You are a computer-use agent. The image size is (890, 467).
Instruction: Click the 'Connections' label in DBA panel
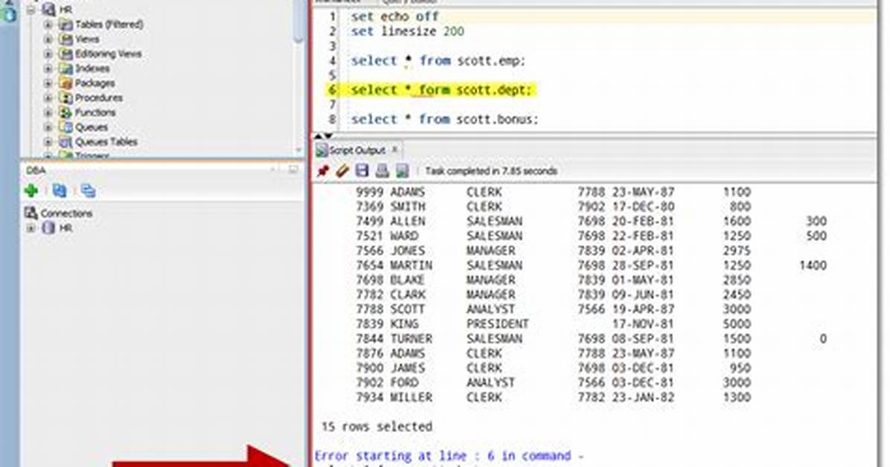(66, 213)
